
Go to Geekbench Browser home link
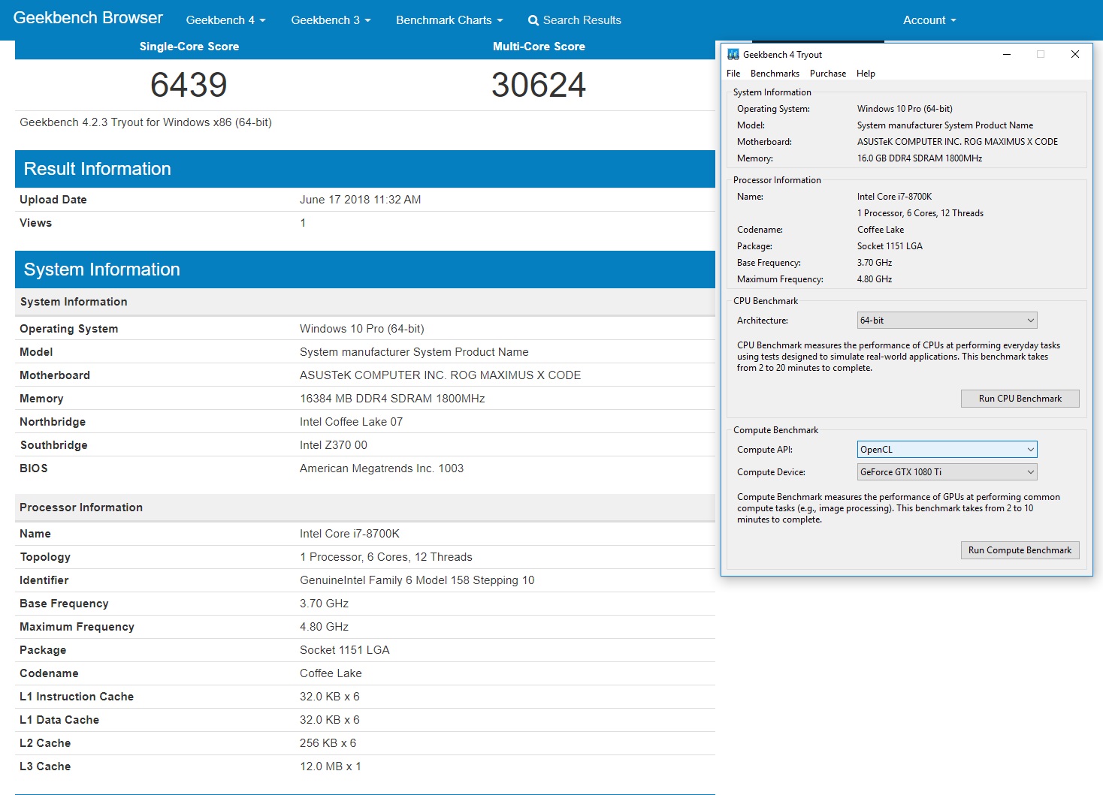pyautogui.click(x=88, y=18)
